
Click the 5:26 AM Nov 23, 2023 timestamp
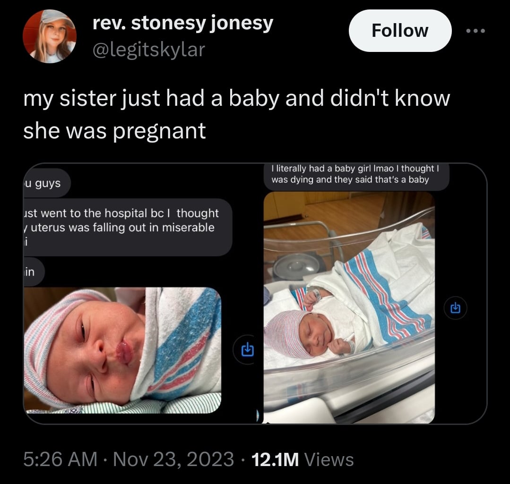coord(129,459)
